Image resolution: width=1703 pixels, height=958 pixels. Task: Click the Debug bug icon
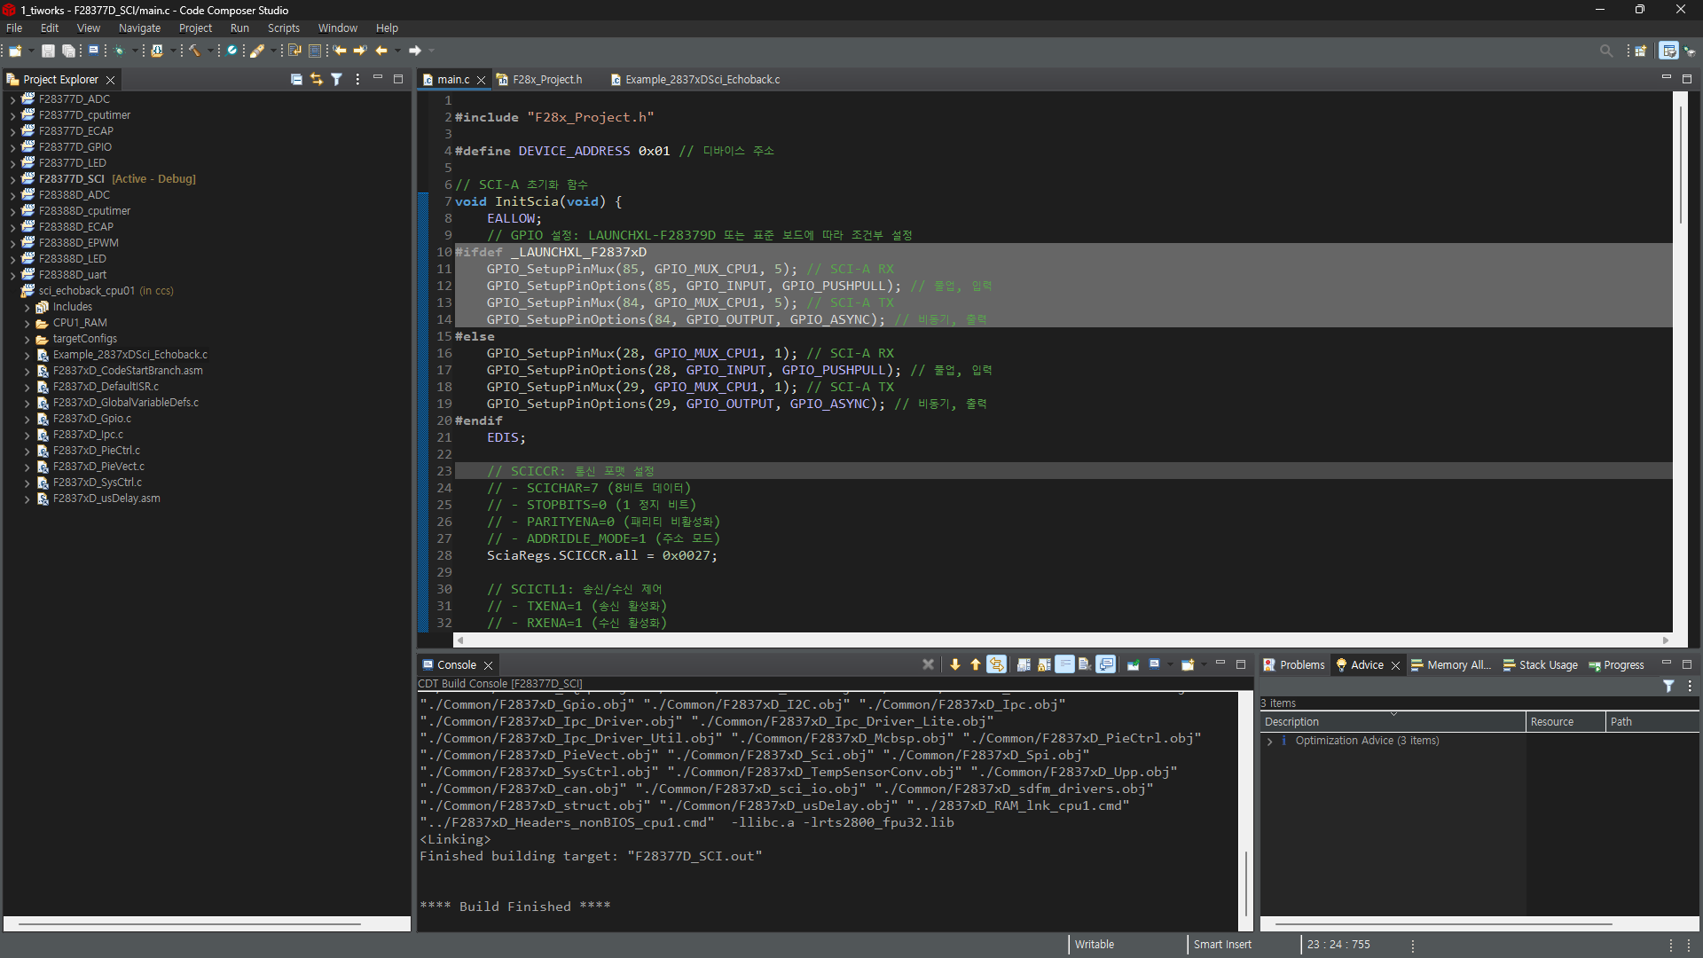119,51
